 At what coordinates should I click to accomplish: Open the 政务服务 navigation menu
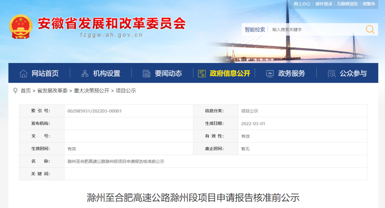click(x=292, y=74)
